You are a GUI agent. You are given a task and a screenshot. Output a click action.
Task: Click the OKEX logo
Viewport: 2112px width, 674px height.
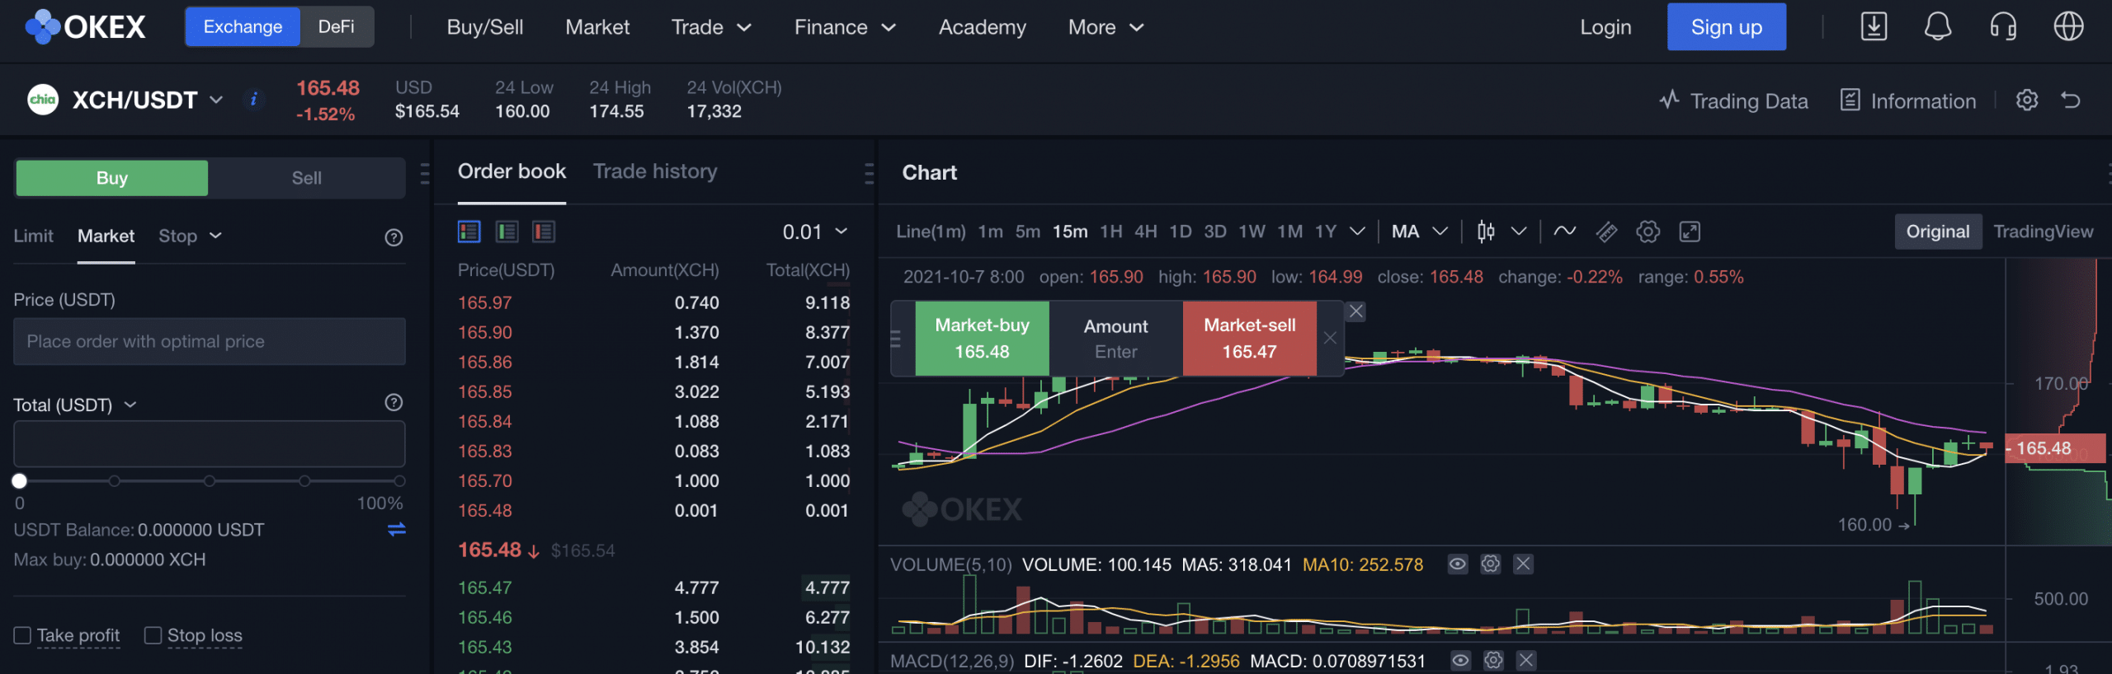point(86,27)
